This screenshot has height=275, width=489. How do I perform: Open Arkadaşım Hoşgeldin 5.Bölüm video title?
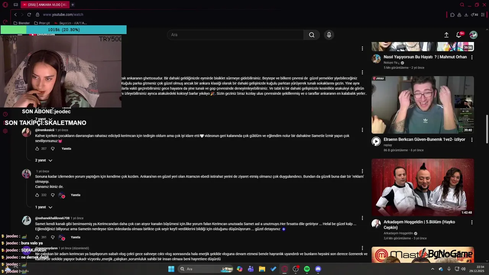click(419, 225)
